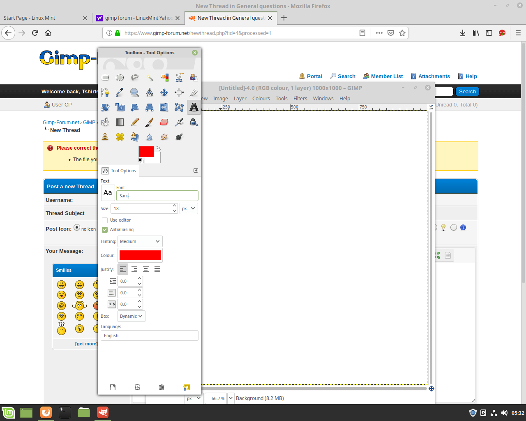Activate the Text tool
This screenshot has height=421, width=526.
pyautogui.click(x=194, y=107)
